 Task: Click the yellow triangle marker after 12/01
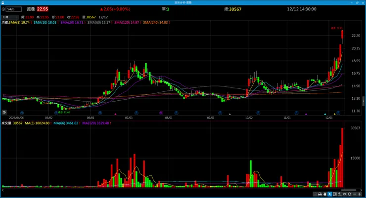click(334, 114)
